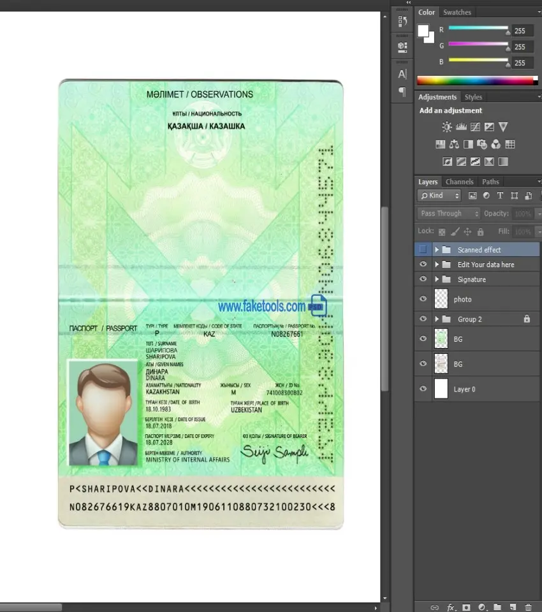
Task: Toggle visibility of the Group 2 folder
Action: pyautogui.click(x=423, y=319)
